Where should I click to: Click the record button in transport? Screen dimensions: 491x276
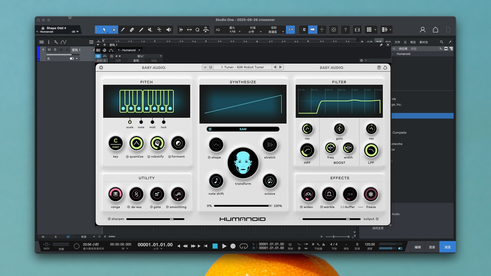[233, 246]
